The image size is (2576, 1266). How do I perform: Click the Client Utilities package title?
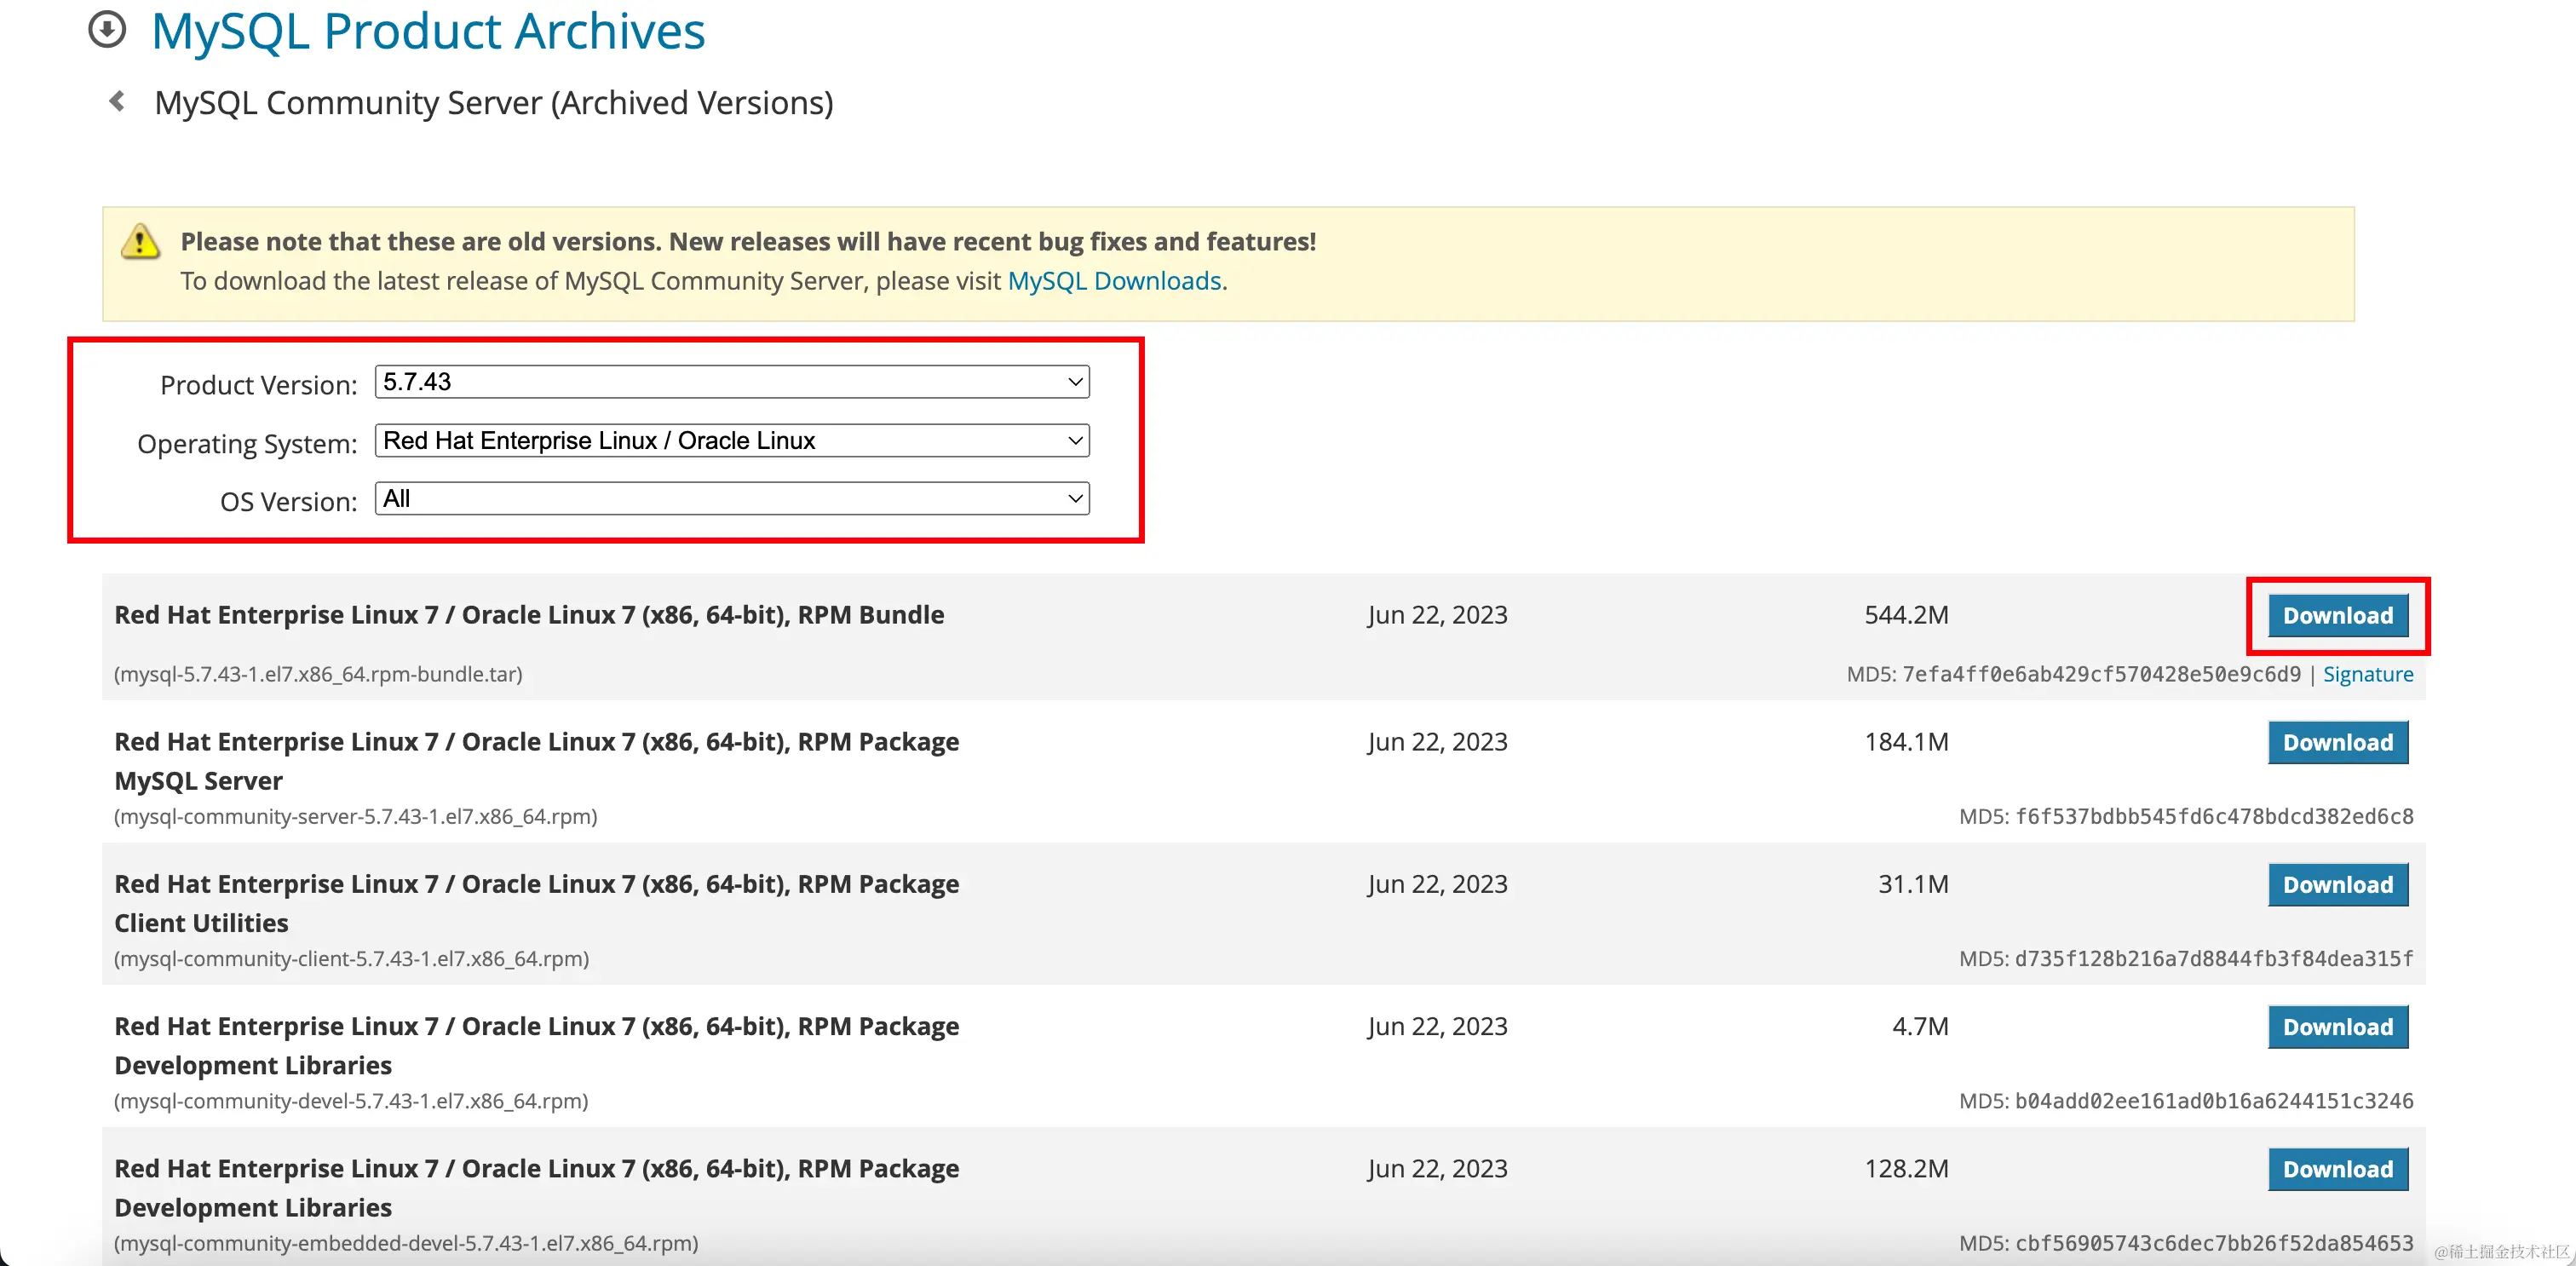[x=536, y=903]
